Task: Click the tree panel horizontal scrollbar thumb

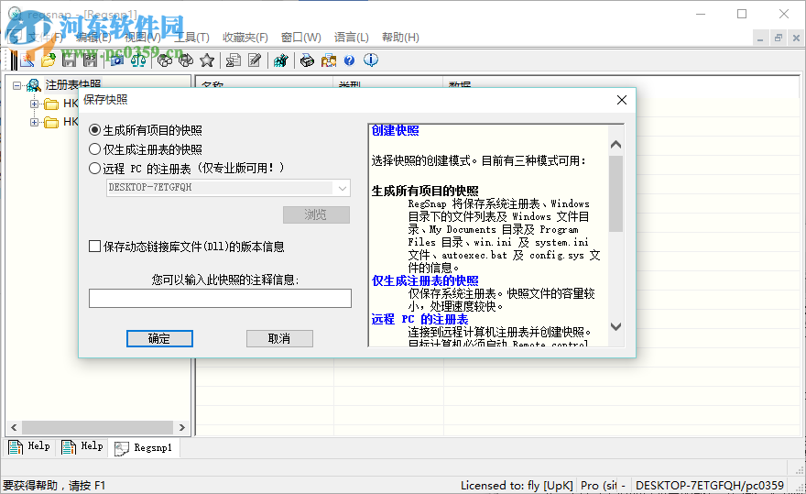Action: click(x=97, y=427)
